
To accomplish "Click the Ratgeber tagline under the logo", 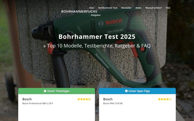I will [x=96, y=15].
